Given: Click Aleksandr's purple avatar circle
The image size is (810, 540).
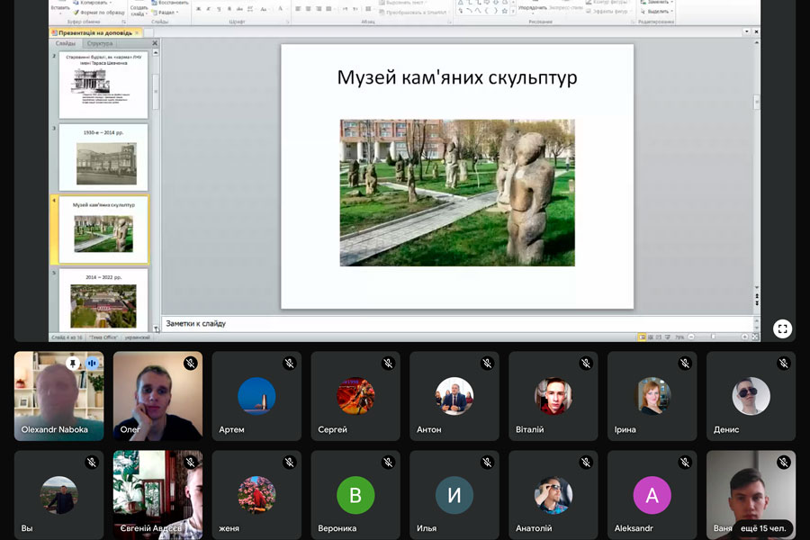Looking at the screenshot, I should (652, 495).
